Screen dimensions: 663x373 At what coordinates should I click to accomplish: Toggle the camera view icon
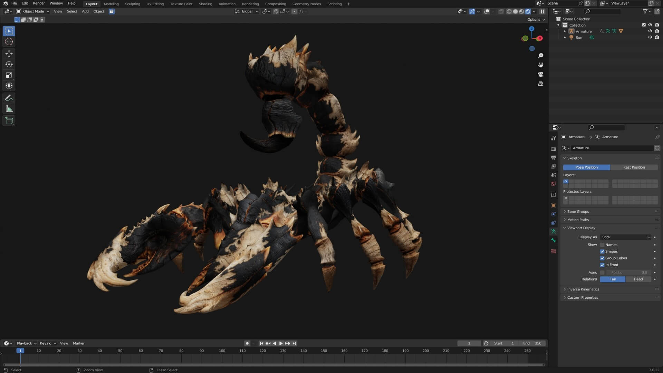(541, 74)
